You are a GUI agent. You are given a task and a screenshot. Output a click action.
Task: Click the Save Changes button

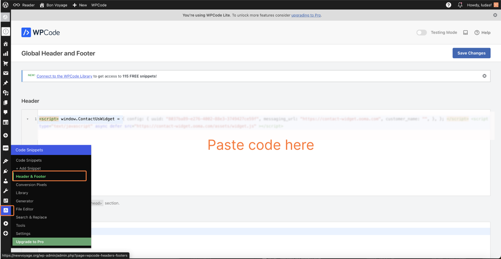click(471, 53)
